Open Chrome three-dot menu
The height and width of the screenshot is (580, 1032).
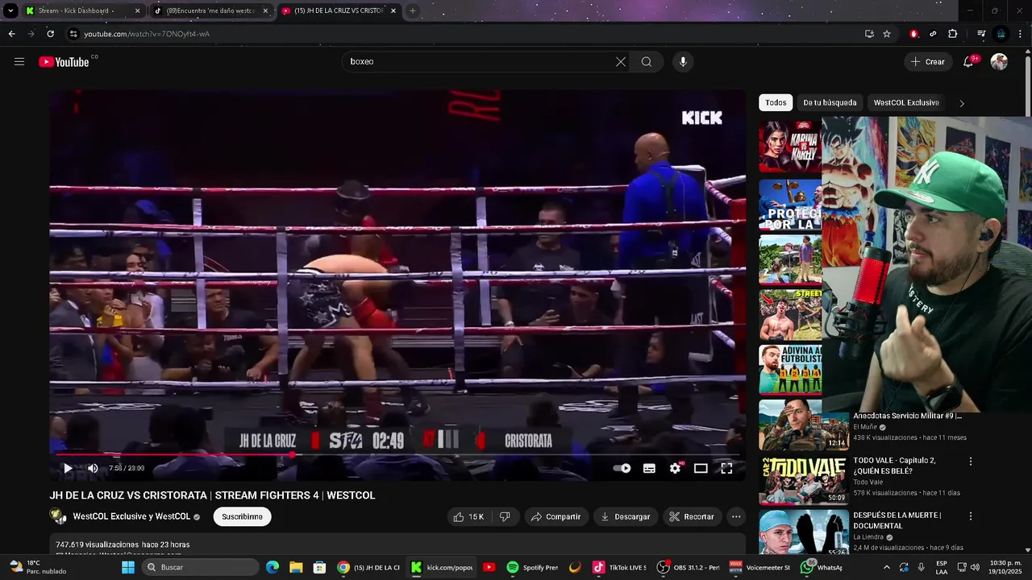(1021, 34)
